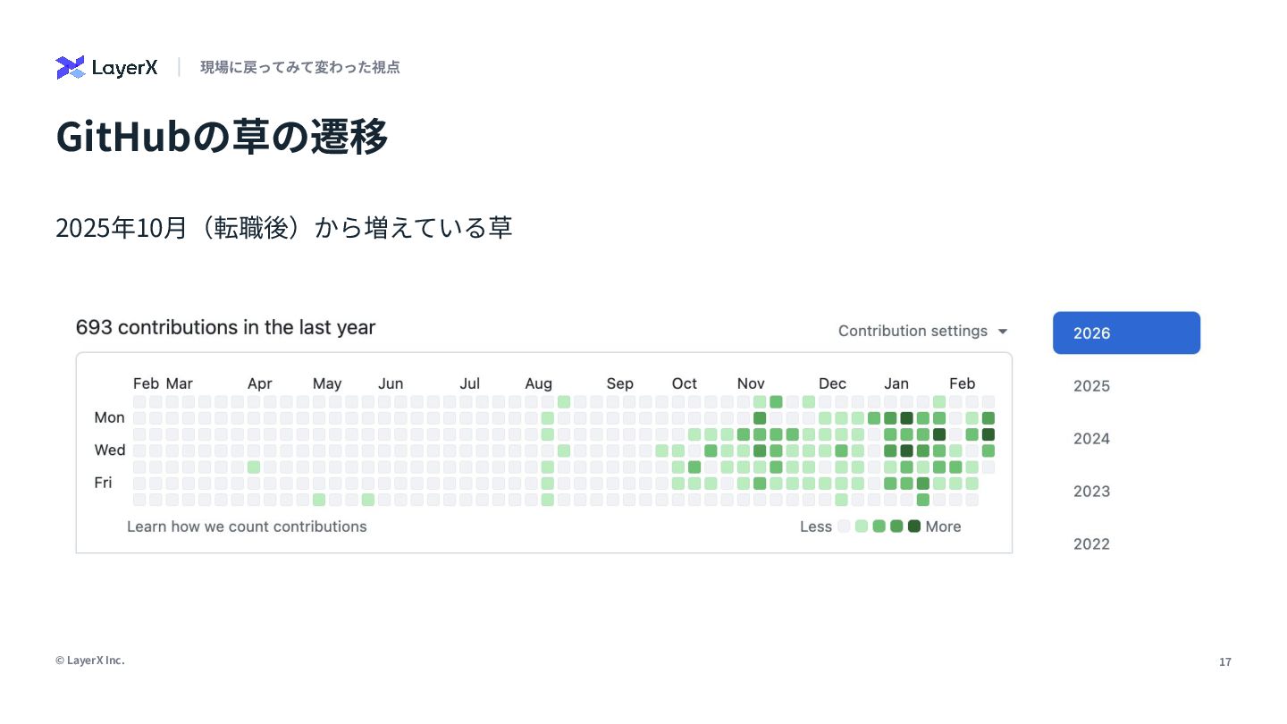1287x724 pixels.
Task: Click the Sep month label
Action: coord(619,383)
